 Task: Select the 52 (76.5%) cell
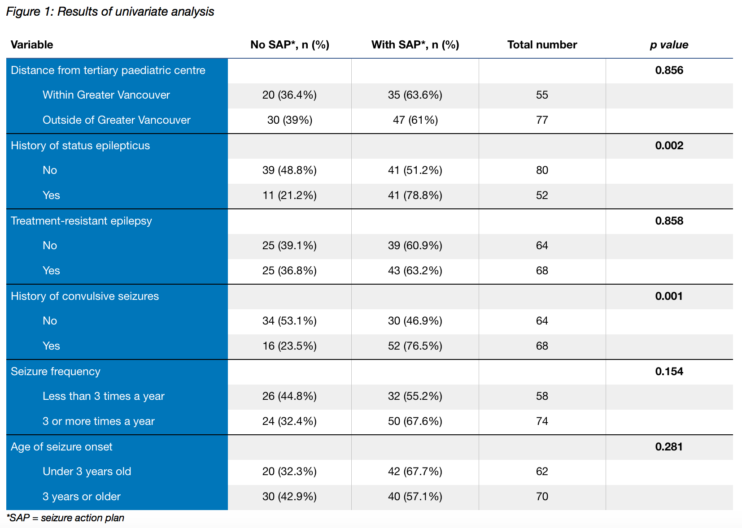click(x=415, y=346)
